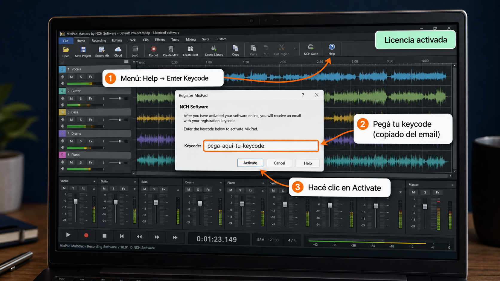500x281 pixels.
Task: Open the Drums mixer channel menu icon
Action: [221, 182]
